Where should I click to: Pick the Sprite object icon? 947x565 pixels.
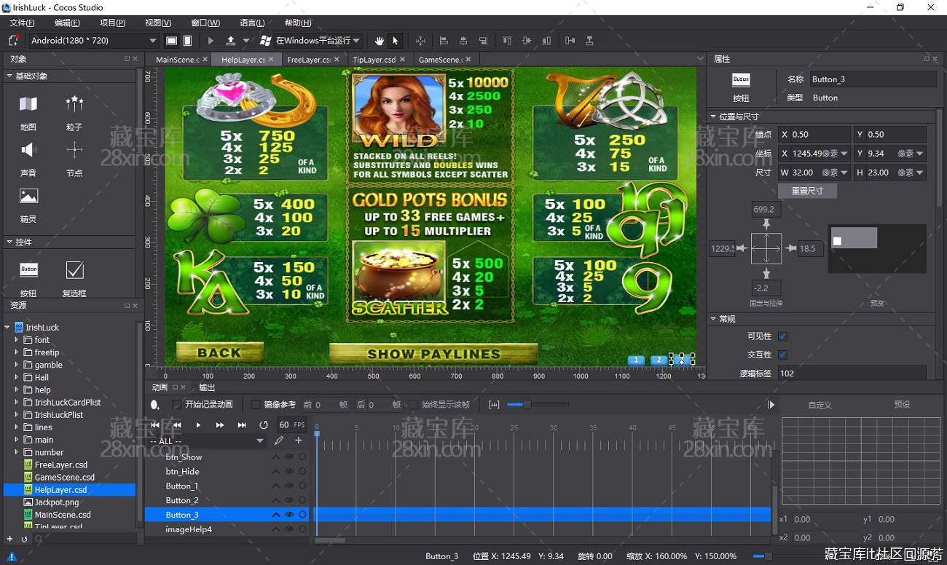(x=28, y=196)
